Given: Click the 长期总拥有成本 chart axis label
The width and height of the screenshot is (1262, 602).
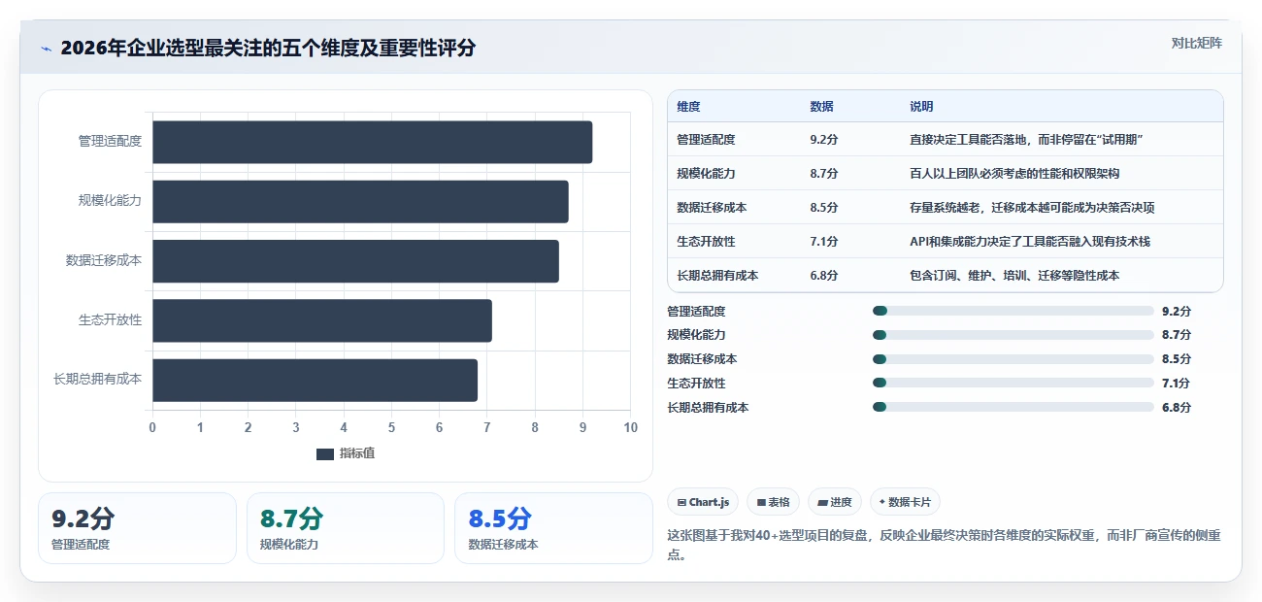Looking at the screenshot, I should coord(97,380).
